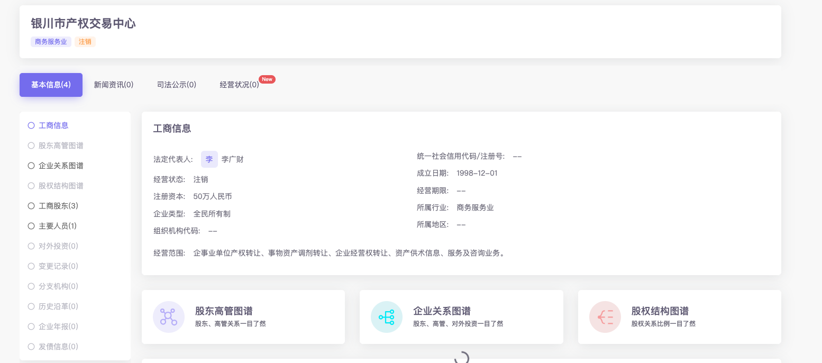The height and width of the screenshot is (363, 822).
Task: Select 历史沿革(0) in the sidebar
Action: [x=58, y=306]
